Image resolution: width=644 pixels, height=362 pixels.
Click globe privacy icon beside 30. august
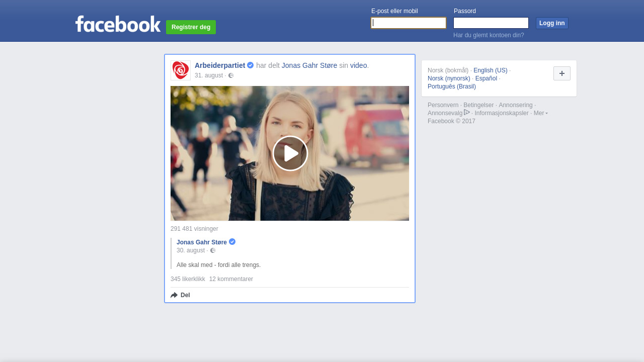(213, 250)
